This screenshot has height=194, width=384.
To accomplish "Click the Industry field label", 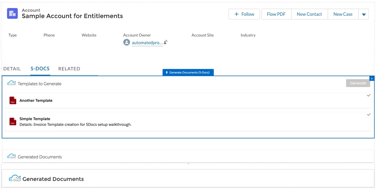I will click(248, 35).
